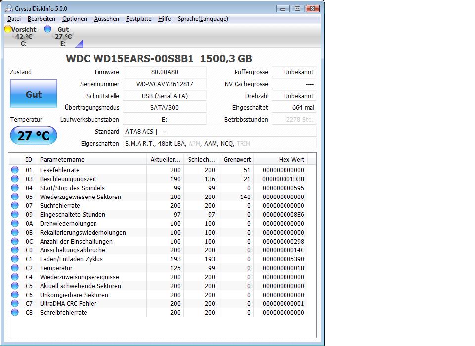Viewport: 475px width, 346px height.
Task: Click status orb for Schreibfehlerrate row
Action: click(15, 312)
